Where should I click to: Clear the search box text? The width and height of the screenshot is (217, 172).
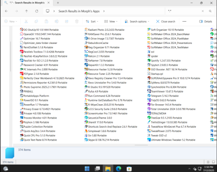[203, 11]
